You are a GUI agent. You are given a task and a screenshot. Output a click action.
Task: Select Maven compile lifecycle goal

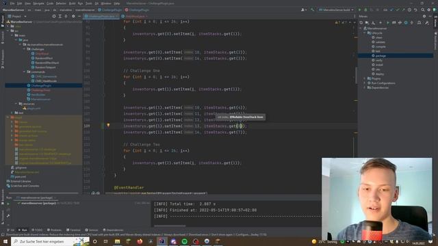click(x=381, y=46)
